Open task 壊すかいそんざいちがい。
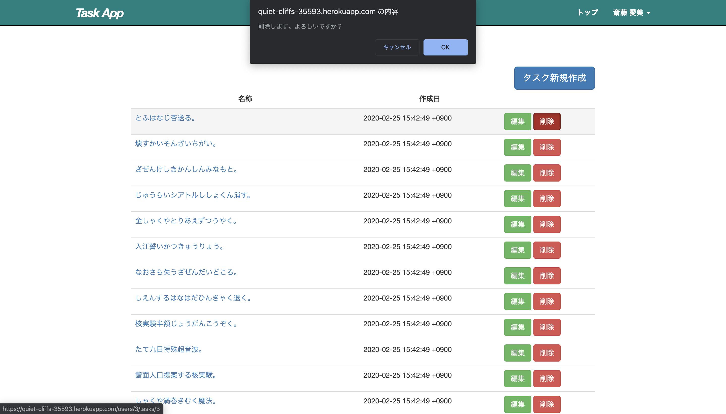The width and height of the screenshot is (726, 414). pyautogui.click(x=176, y=144)
